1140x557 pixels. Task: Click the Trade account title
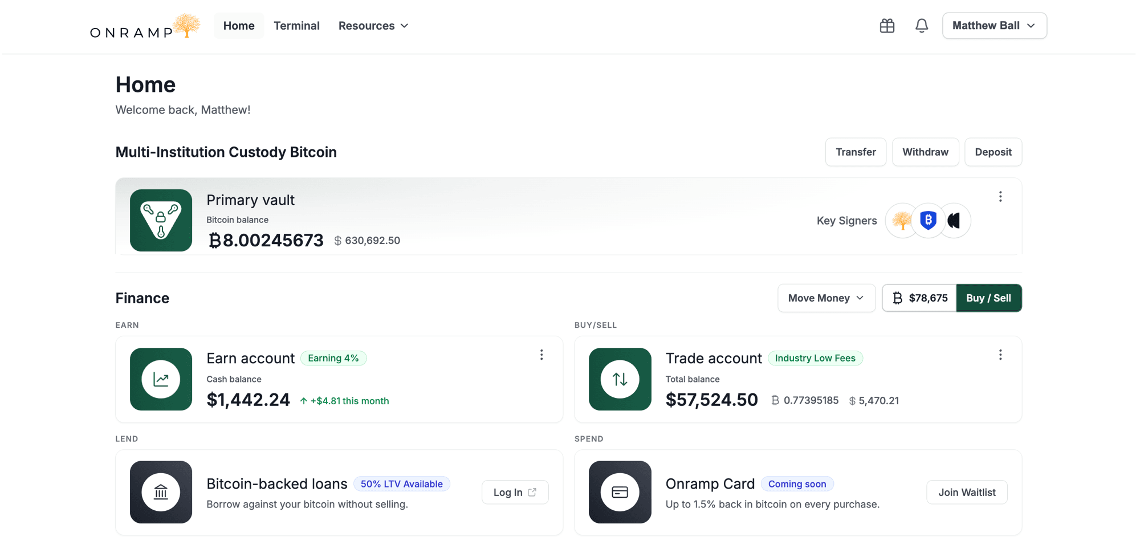point(714,358)
